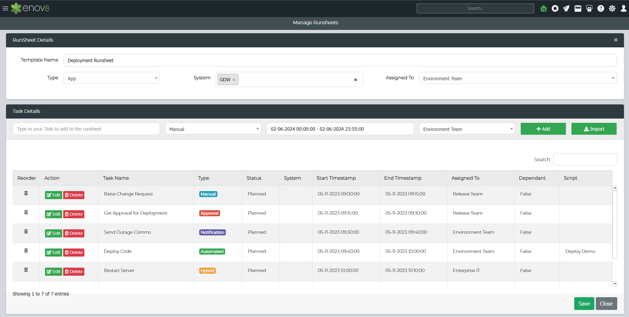Delete the Send Outage Comms task
Image resolution: width=629 pixels, height=317 pixels.
74,233
